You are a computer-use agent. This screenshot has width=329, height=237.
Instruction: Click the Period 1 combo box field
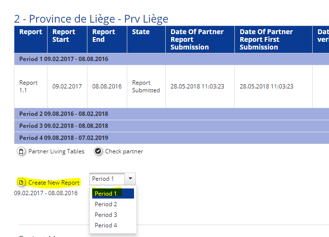107,179
